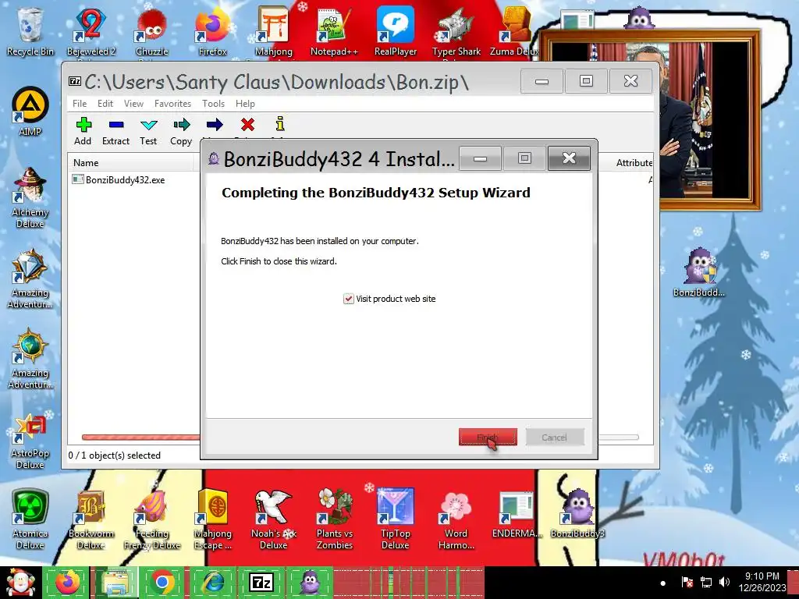Click the Copy toolbar button in 7-Zip
Image resolution: width=799 pixels, height=599 pixels.
point(181,131)
